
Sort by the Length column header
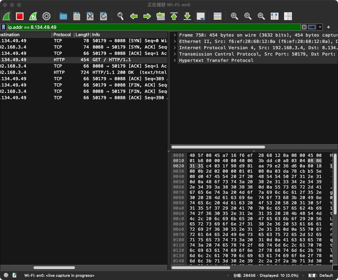click(x=82, y=35)
